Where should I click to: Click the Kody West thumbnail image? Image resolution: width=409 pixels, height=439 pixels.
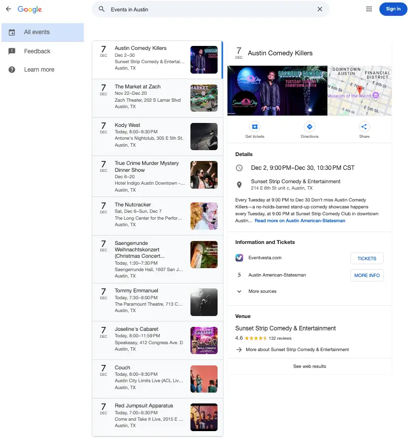[204, 137]
